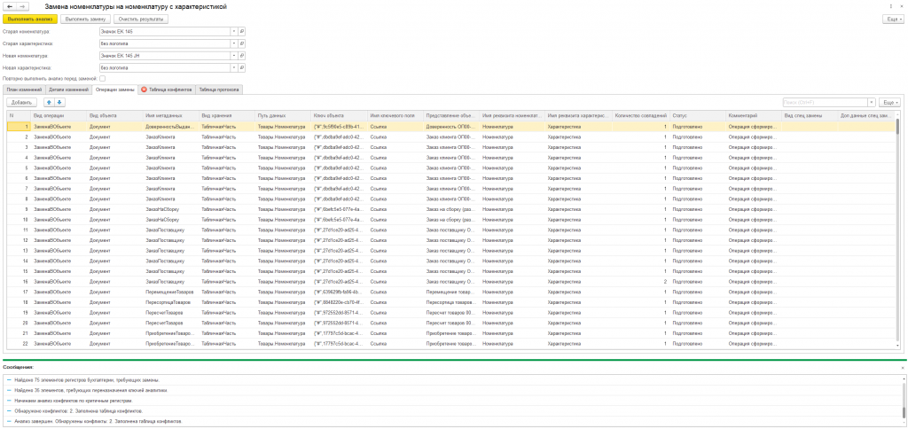Viewport: 908px width, 429px height.
Task: Select row 1 ДоверенностьВыдан... cell
Action: [170, 126]
